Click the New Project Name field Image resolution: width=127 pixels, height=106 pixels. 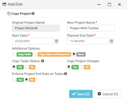tap(91, 28)
